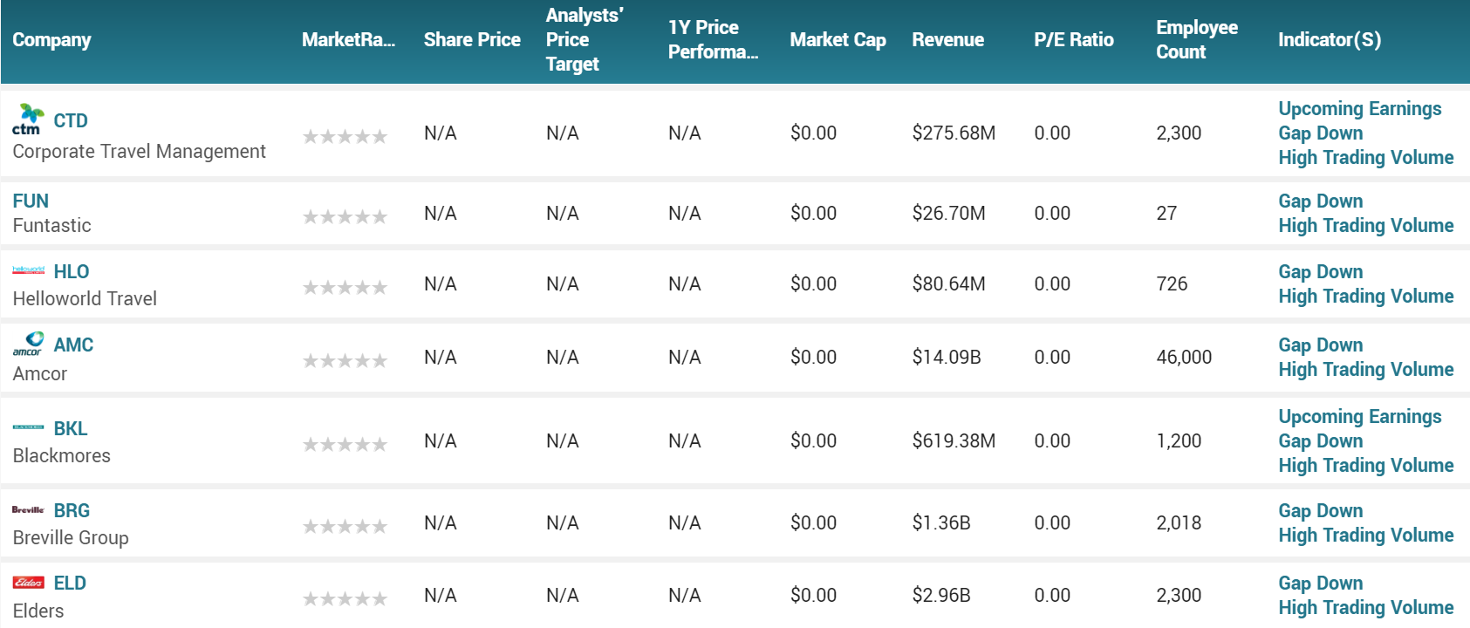Click the star rating for Amcor
This screenshot has height=628, width=1470.
coord(345,360)
